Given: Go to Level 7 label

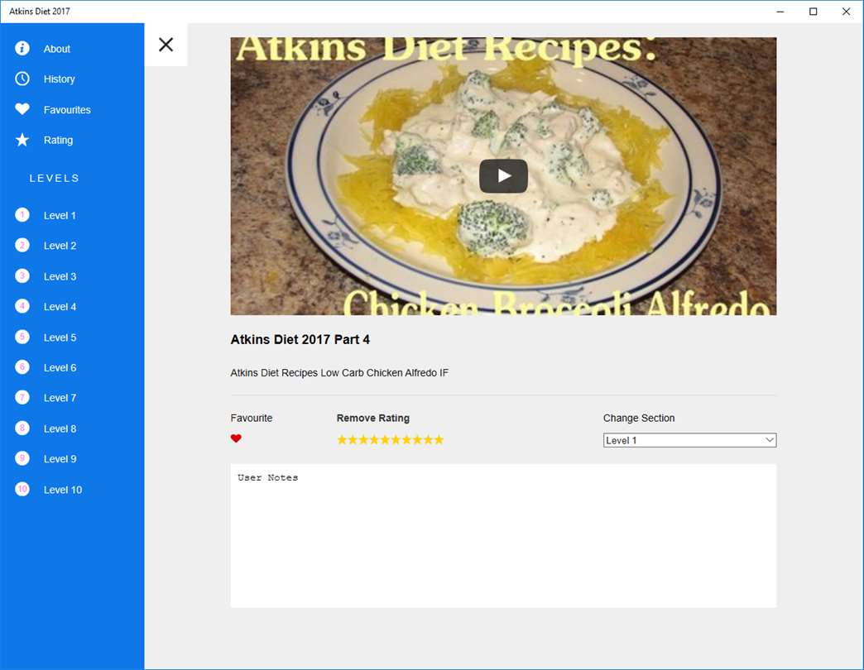Looking at the screenshot, I should point(60,398).
